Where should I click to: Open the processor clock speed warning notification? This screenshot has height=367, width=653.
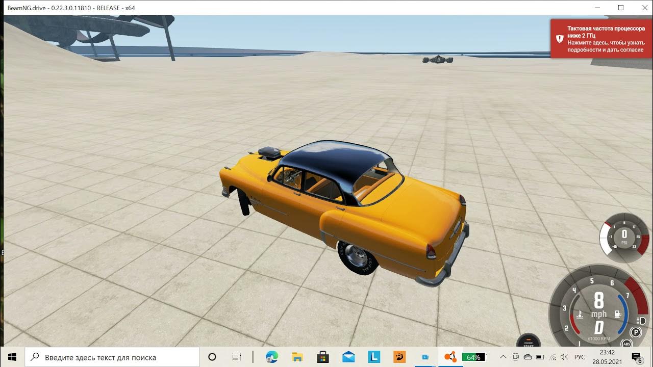(x=601, y=39)
